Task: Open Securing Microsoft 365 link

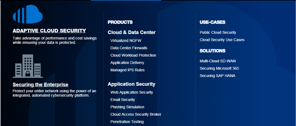Action: [219, 68]
